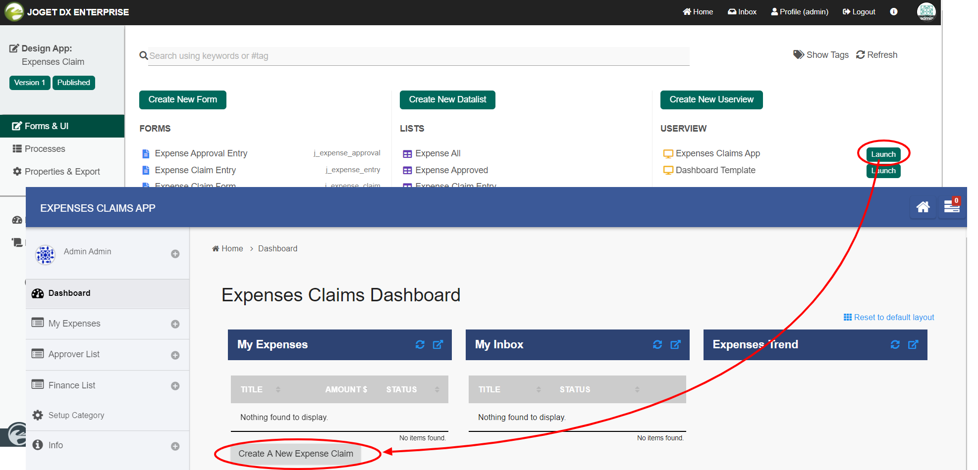978x470 pixels.
Task: Open the Processes section
Action: 45,149
